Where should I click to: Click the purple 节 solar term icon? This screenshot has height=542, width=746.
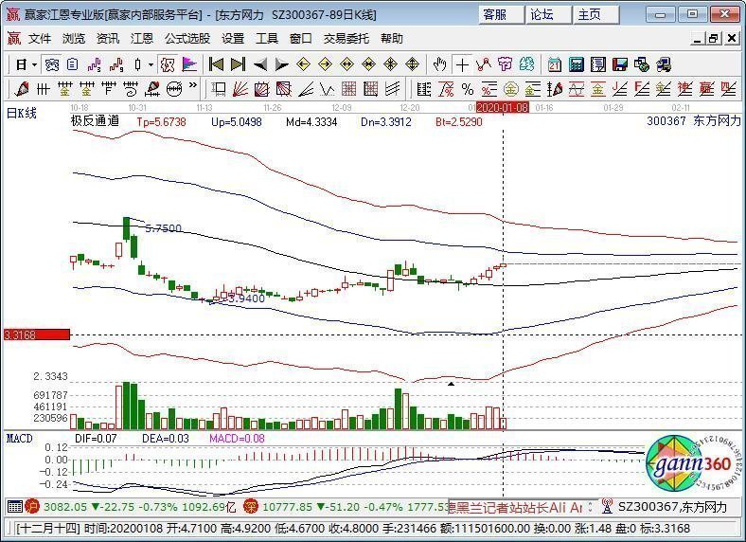coord(505,64)
